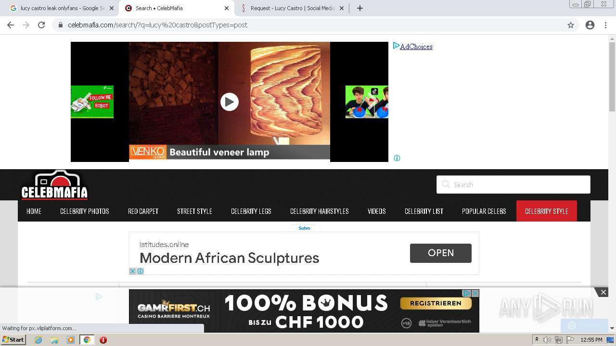Open VIDEOS section
The width and height of the screenshot is (616, 346).
click(377, 211)
